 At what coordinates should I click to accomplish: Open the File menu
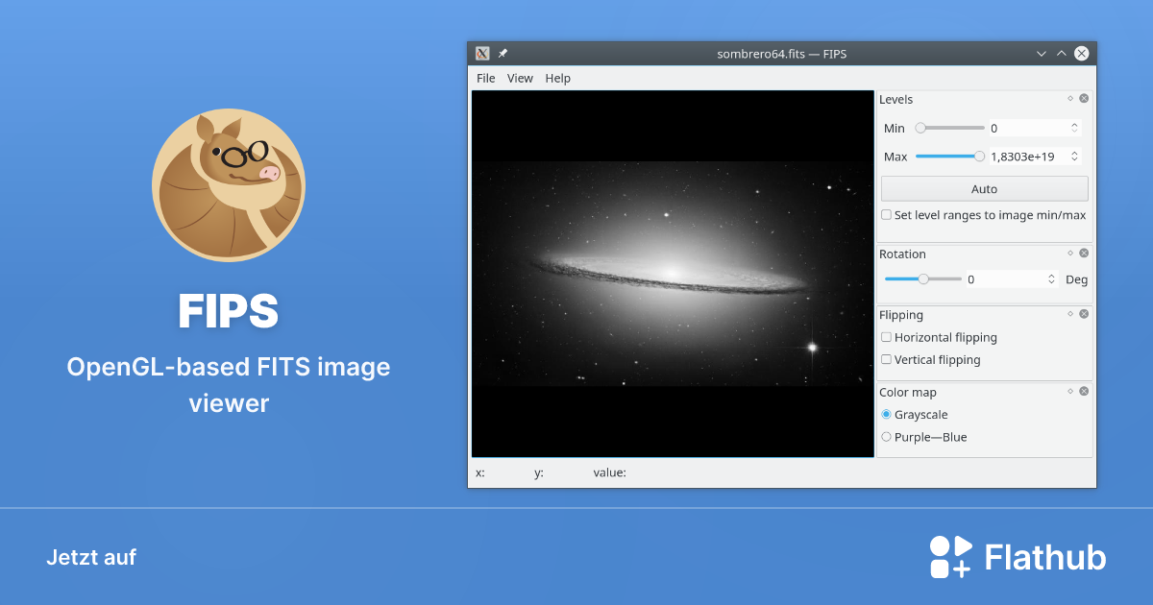coord(486,78)
